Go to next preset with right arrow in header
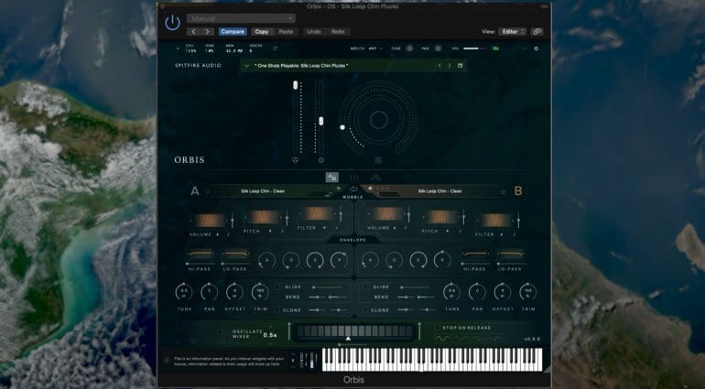705x389 pixels. click(x=207, y=31)
